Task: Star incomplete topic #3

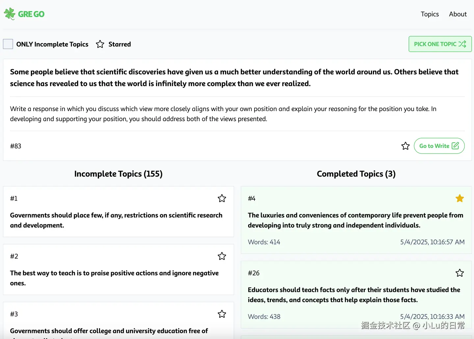Action: (x=222, y=314)
